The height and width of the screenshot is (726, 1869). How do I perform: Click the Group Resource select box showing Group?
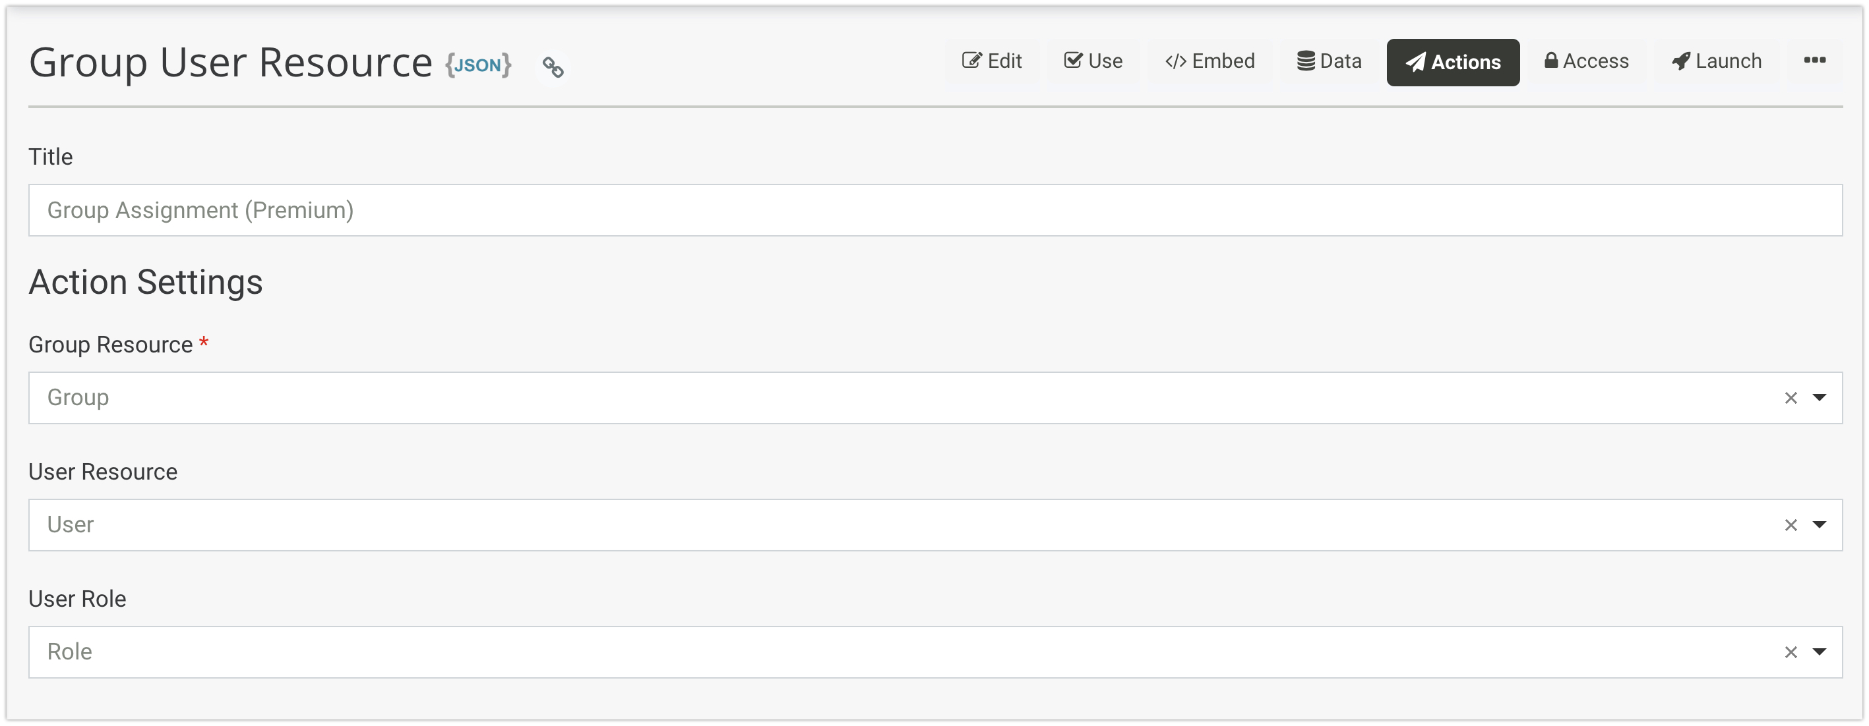pyautogui.click(x=871, y=398)
